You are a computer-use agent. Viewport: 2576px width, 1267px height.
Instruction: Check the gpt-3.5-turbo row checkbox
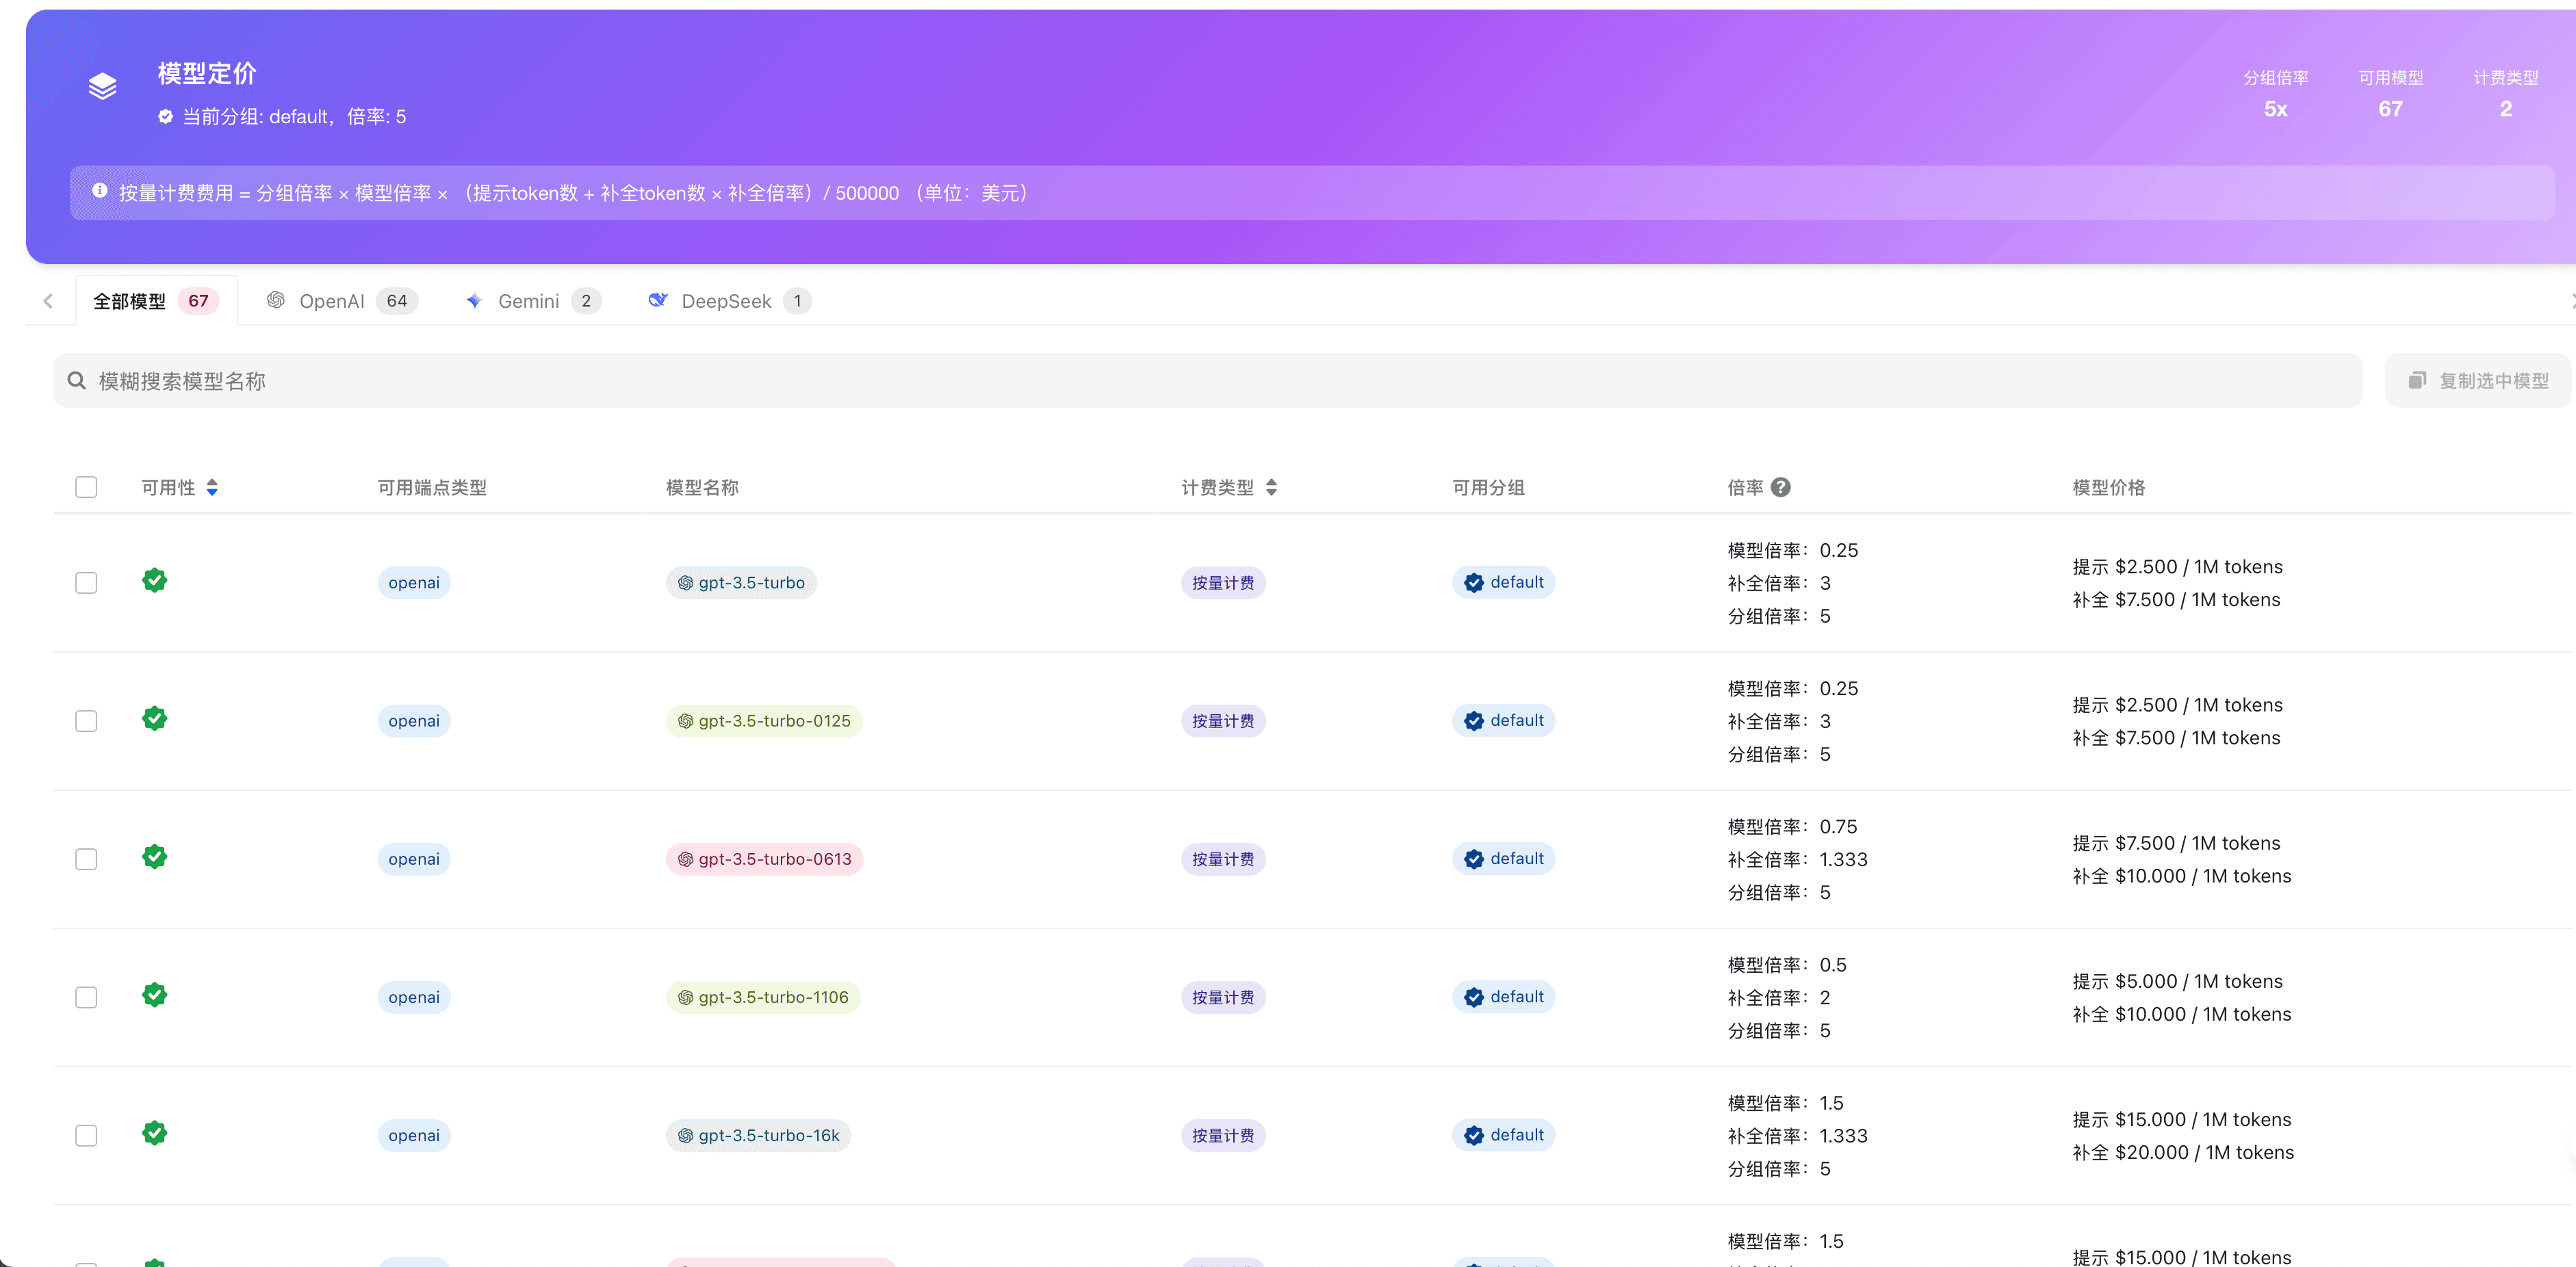click(86, 583)
